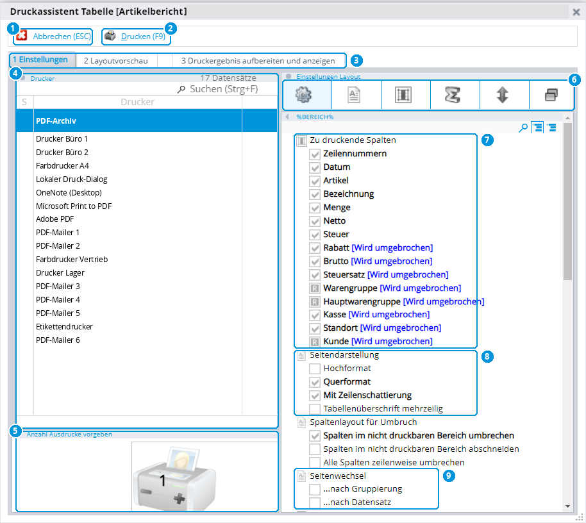
Task: Open the column settings icon tab
Action: point(403,95)
